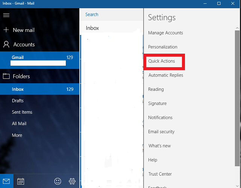Screen dimensions: 241x188
Task: Switch to the Mail envelope icon
Action: click(6, 181)
